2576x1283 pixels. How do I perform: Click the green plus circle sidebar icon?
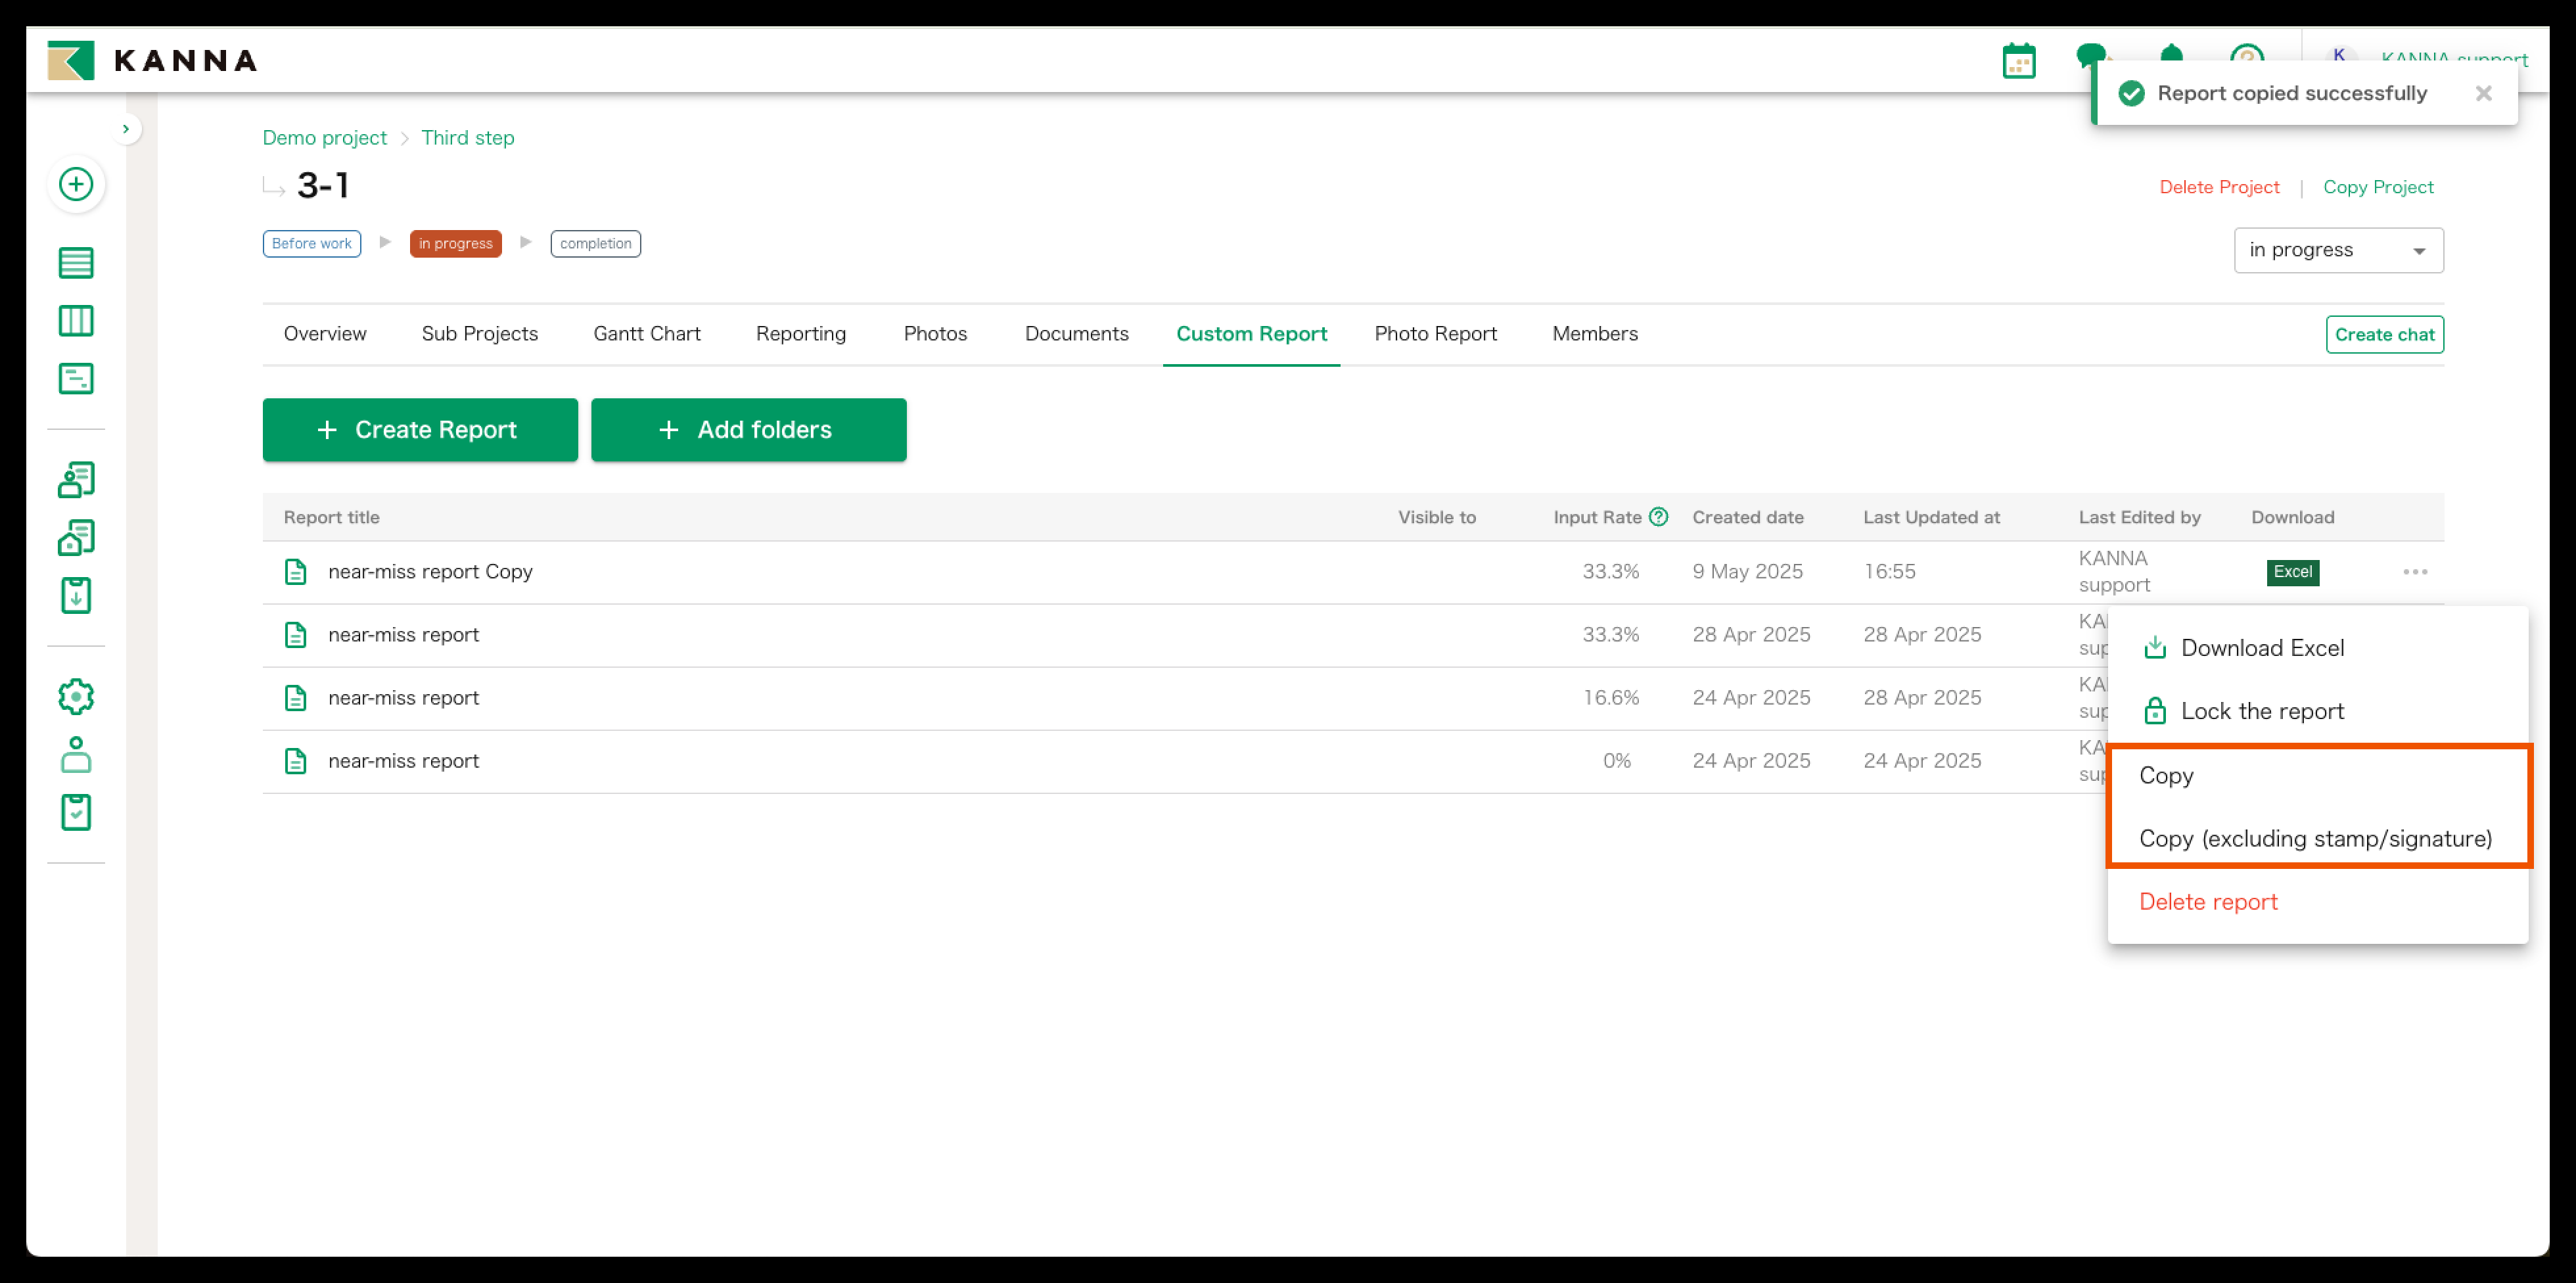tap(76, 184)
